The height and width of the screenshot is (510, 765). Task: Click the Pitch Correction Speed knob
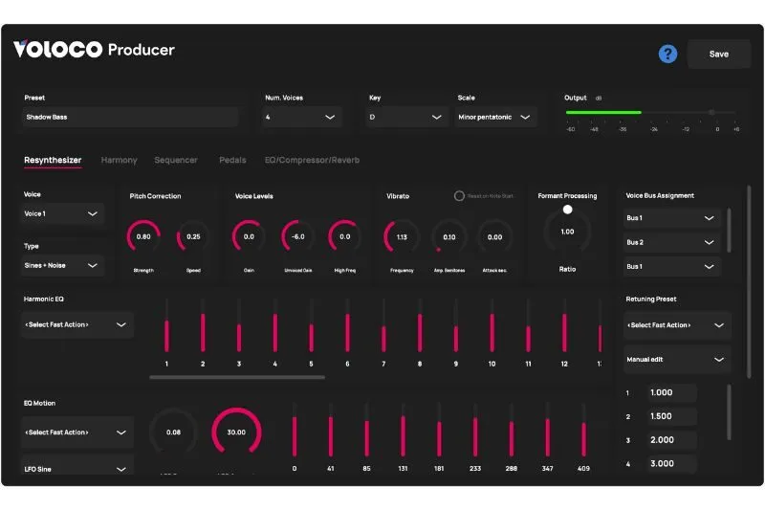(193, 236)
